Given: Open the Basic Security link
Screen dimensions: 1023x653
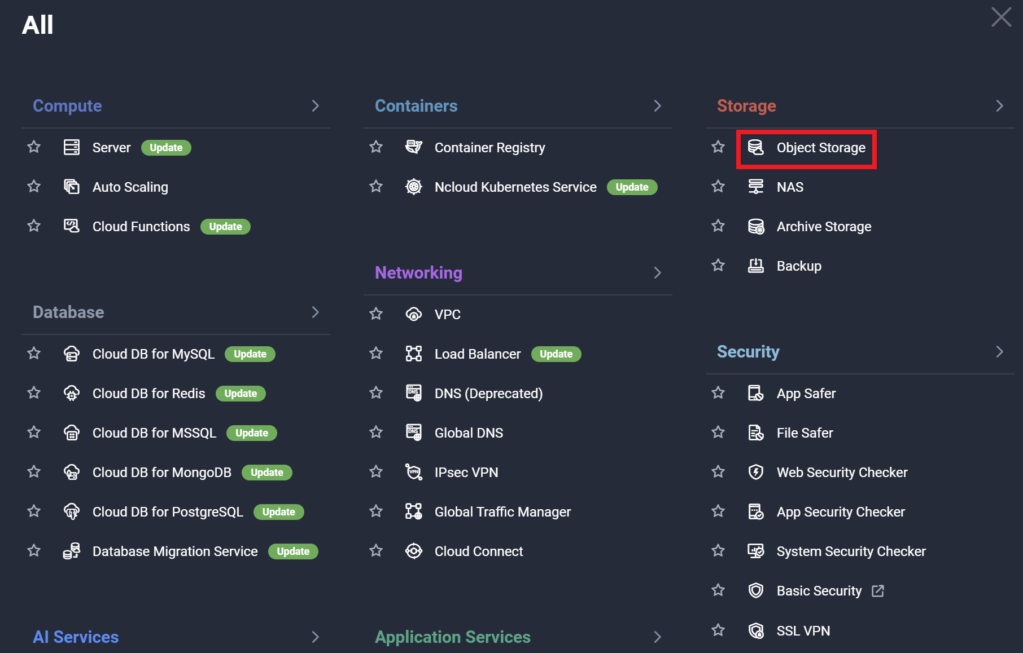Looking at the screenshot, I should pyautogui.click(x=819, y=590).
